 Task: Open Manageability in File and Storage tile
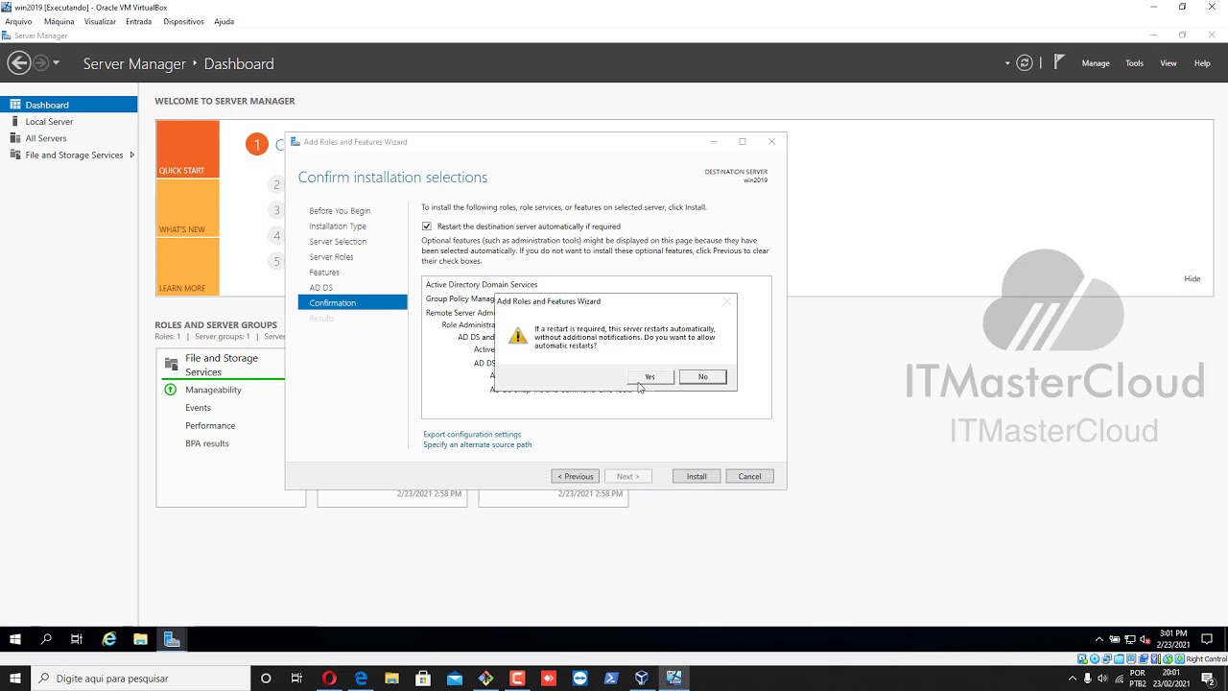pyautogui.click(x=213, y=390)
